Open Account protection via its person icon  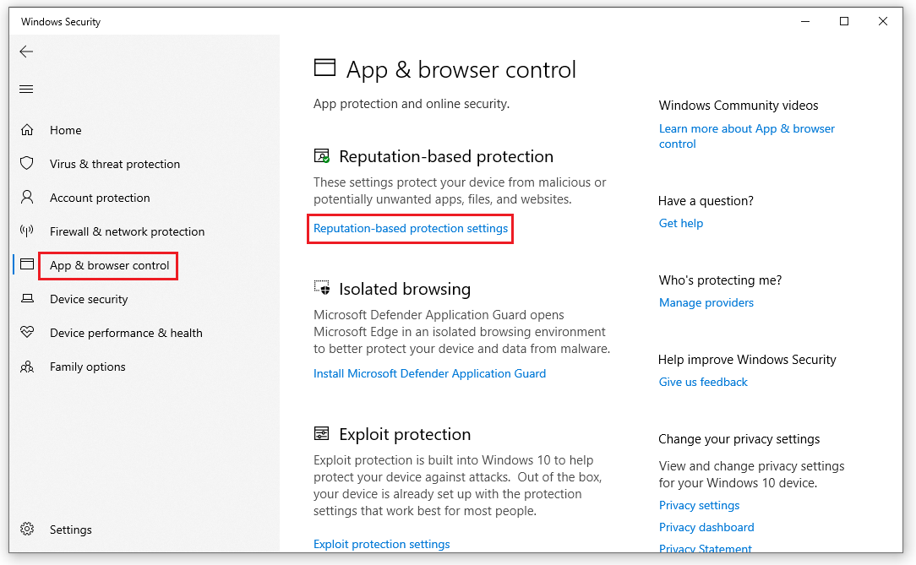(x=27, y=198)
